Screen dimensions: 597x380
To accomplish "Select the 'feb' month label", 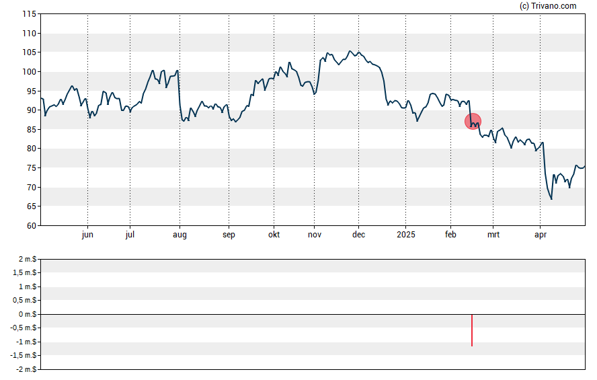I will click(451, 235).
